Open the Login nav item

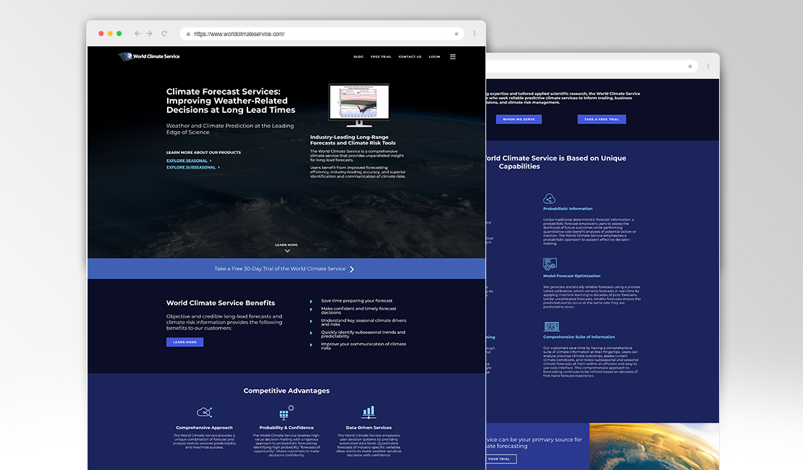pyautogui.click(x=434, y=57)
